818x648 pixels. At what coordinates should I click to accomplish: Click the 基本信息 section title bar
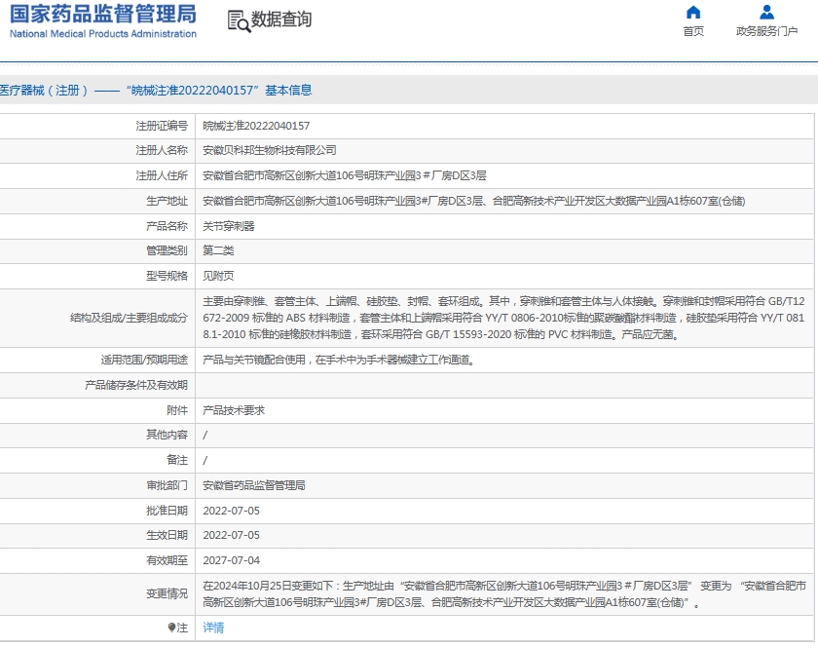(x=156, y=90)
